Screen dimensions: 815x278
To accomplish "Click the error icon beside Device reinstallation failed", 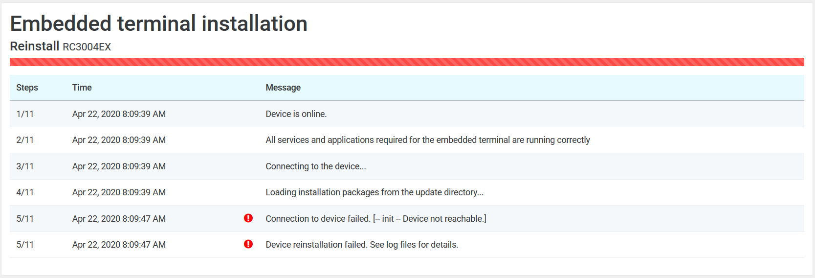I will [x=248, y=244].
